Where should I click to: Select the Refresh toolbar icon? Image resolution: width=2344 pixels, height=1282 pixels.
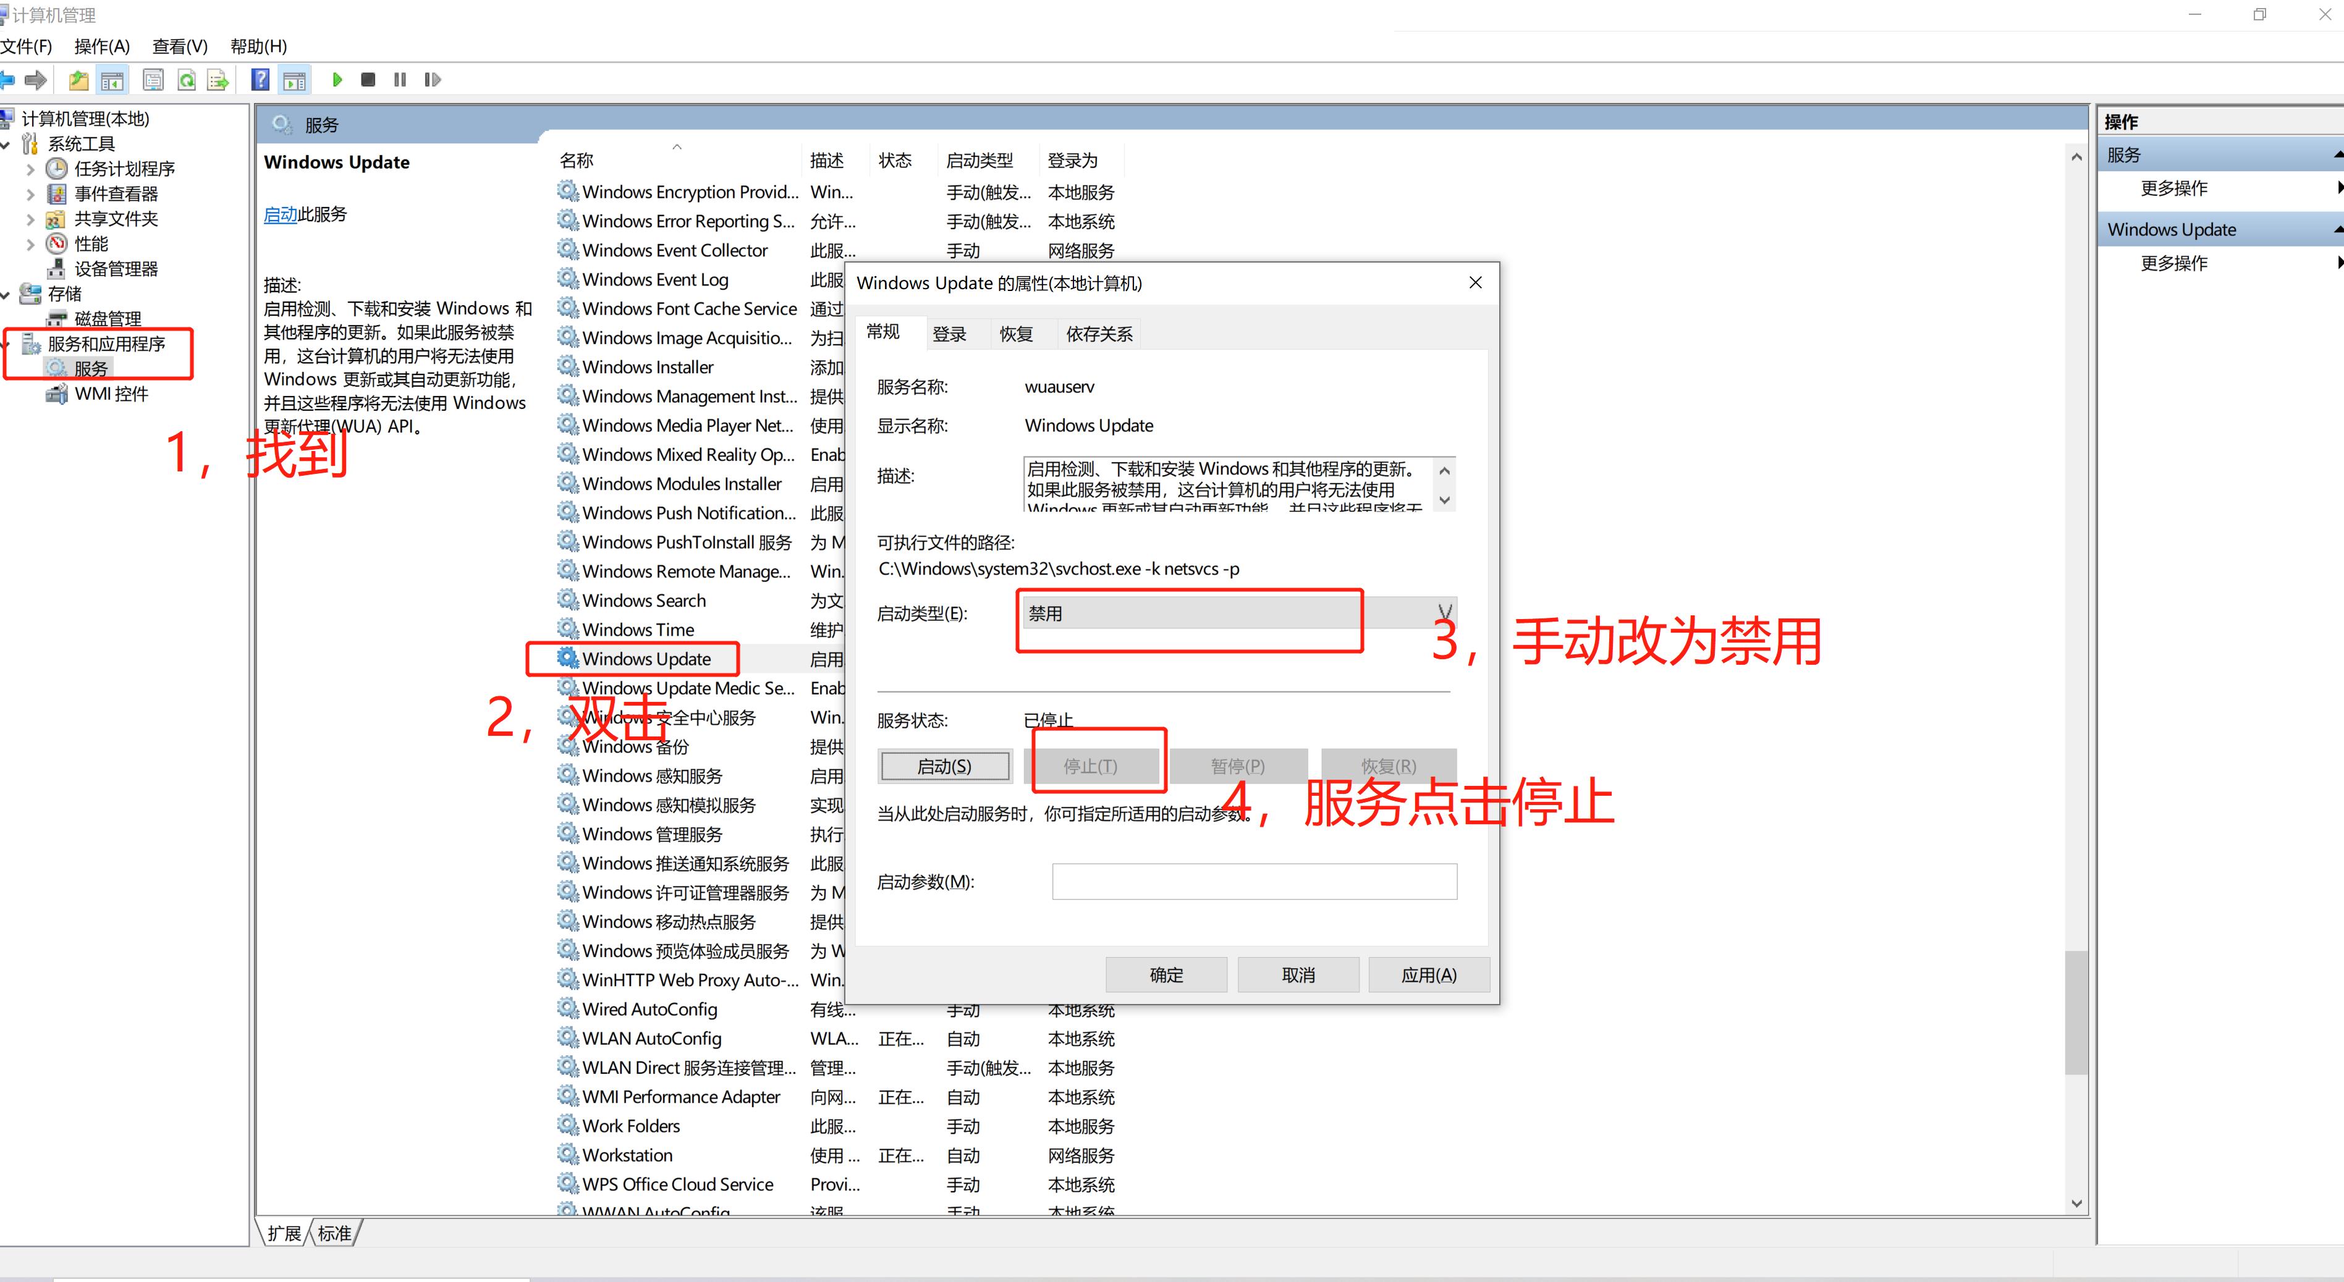click(187, 80)
